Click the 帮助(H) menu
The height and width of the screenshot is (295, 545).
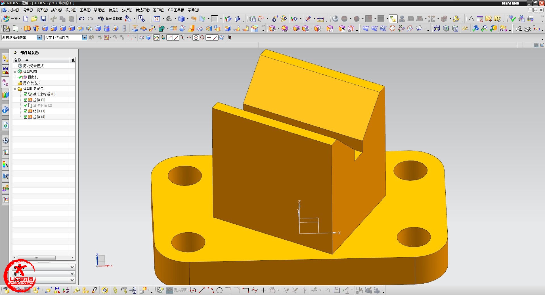point(193,10)
